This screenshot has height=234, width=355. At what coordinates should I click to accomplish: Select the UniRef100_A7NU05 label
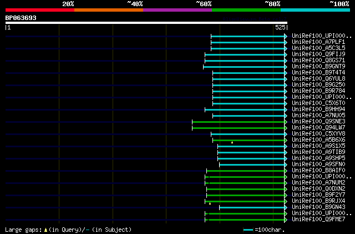click(x=318, y=116)
